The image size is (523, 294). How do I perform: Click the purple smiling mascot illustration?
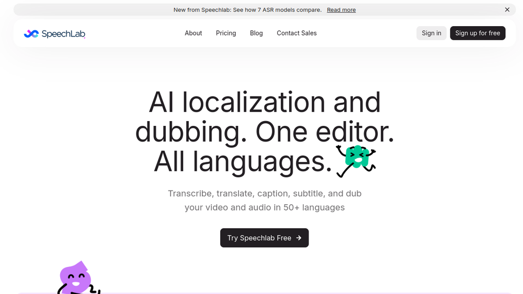tap(78, 278)
